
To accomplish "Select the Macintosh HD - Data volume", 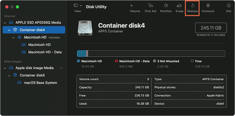I will (x=45, y=52).
